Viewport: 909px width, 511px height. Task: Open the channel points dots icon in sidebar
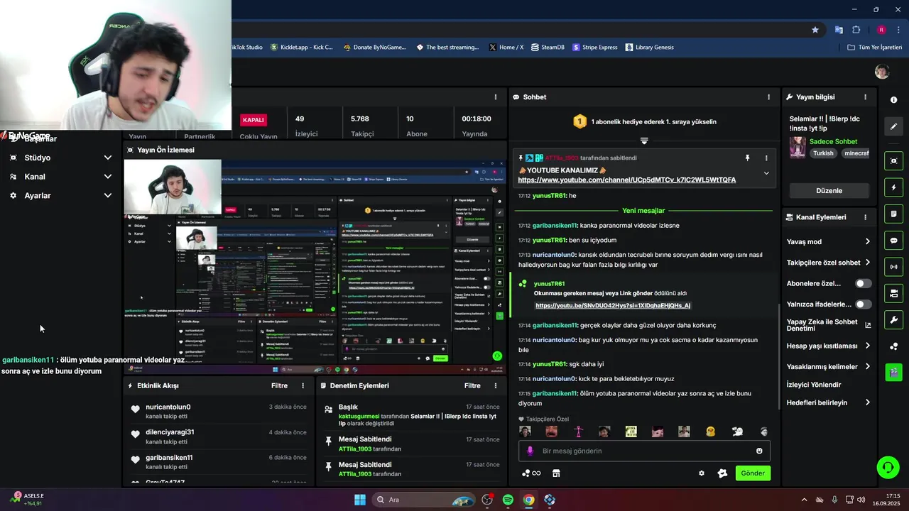(x=894, y=346)
